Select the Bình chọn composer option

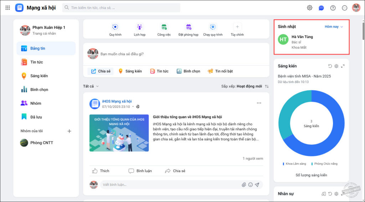click(188, 71)
